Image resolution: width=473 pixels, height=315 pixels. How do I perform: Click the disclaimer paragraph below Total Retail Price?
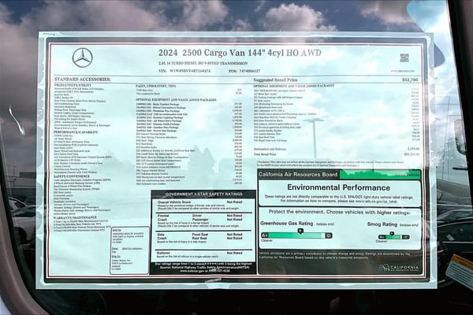(330, 164)
